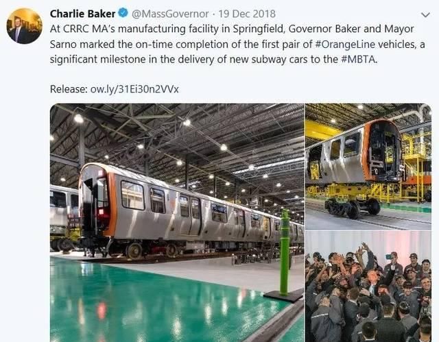
Task: Open the lifted train car photo
Action: pyautogui.click(x=368, y=167)
